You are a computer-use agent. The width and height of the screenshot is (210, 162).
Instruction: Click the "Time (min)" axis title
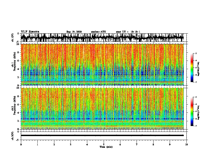pyautogui.click(x=106, y=147)
